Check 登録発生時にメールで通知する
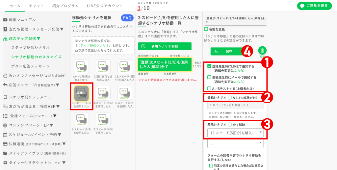The height and width of the screenshot is (170, 337). click(x=209, y=77)
